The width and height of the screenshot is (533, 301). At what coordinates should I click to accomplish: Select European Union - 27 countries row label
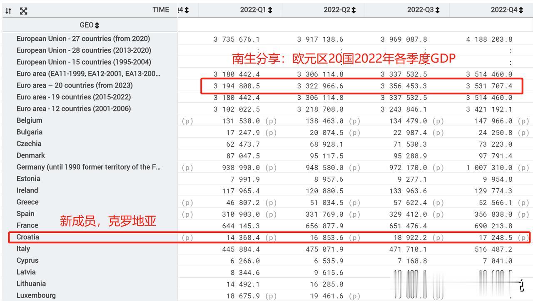(x=83, y=39)
